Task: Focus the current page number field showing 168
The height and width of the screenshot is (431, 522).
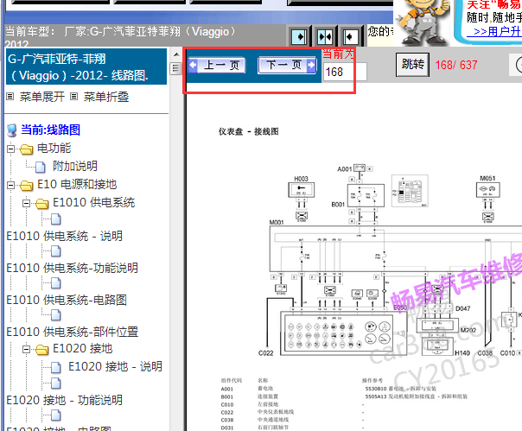Action: click(x=345, y=72)
